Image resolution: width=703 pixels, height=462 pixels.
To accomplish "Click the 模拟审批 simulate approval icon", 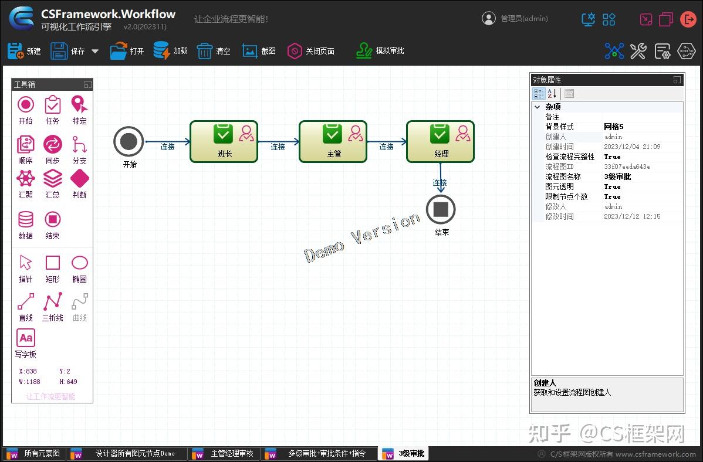I will click(x=364, y=50).
